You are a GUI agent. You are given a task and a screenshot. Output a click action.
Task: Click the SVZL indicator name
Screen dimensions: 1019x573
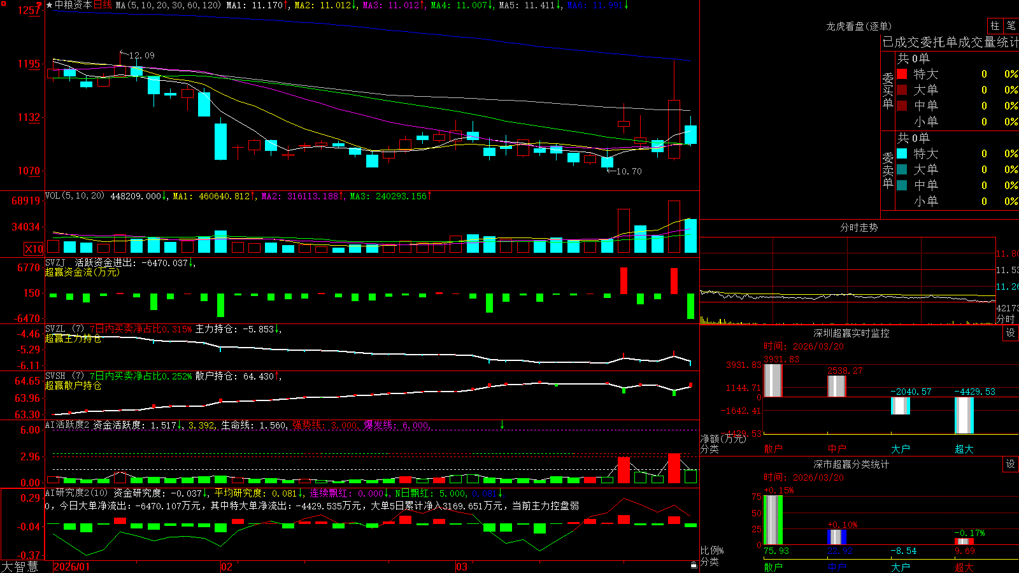point(55,329)
